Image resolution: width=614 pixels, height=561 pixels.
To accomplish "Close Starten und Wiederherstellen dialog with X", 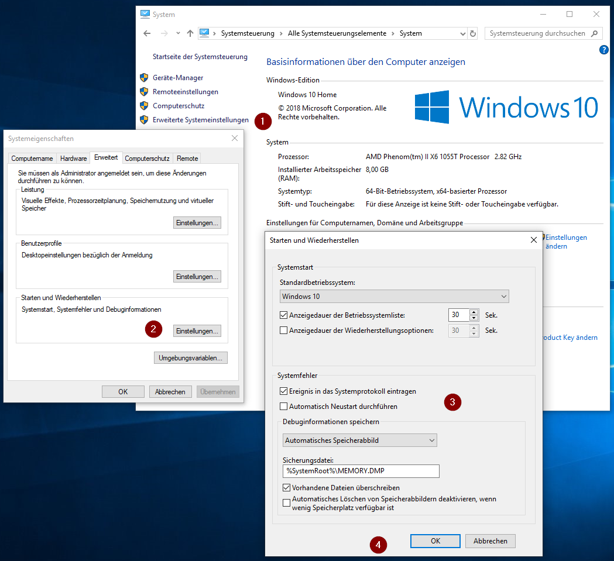I will [533, 240].
